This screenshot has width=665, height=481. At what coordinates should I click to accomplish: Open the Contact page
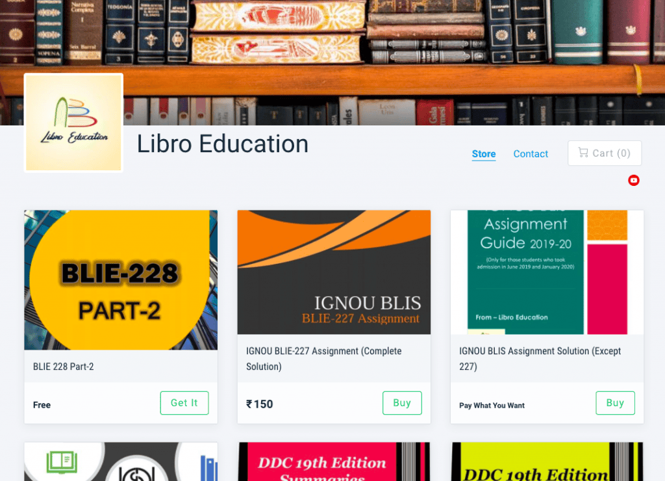coord(531,153)
